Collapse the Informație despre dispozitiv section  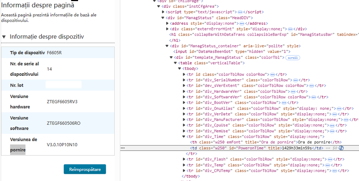[4, 37]
